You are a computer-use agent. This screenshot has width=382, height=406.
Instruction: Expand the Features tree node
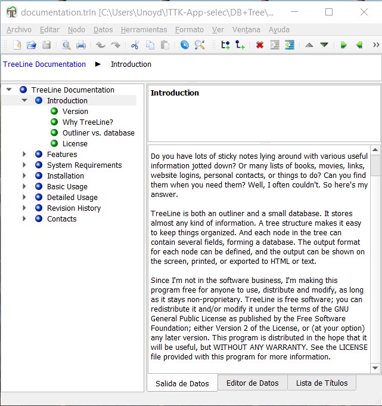(x=24, y=155)
